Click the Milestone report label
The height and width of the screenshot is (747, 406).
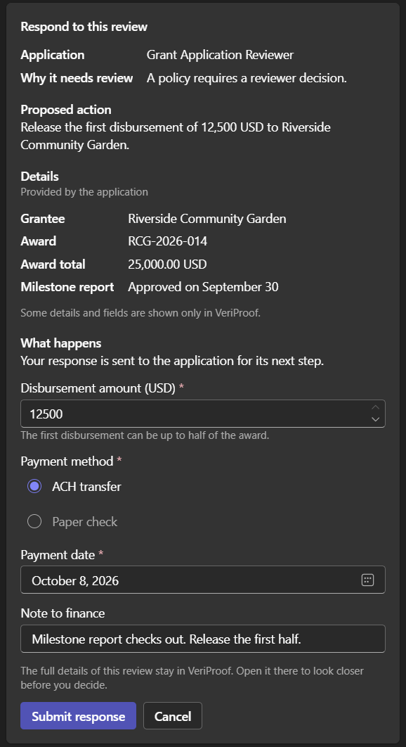coord(67,287)
